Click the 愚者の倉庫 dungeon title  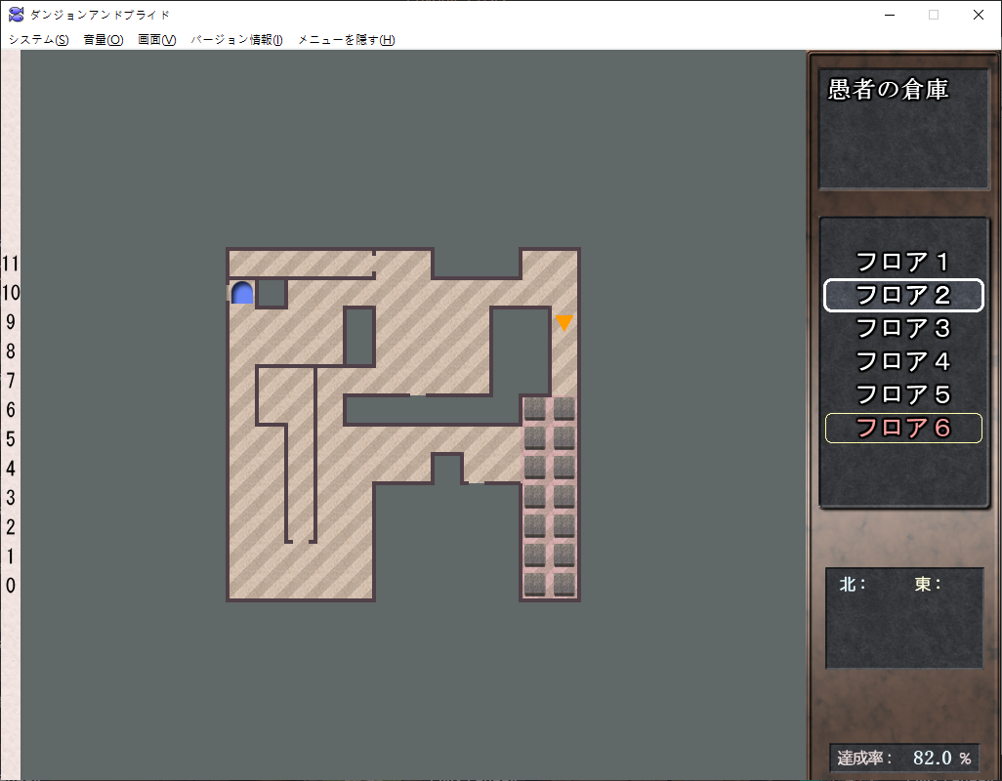[x=889, y=90]
